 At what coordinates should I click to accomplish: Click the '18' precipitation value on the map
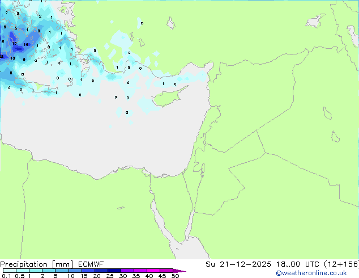pos(25,44)
